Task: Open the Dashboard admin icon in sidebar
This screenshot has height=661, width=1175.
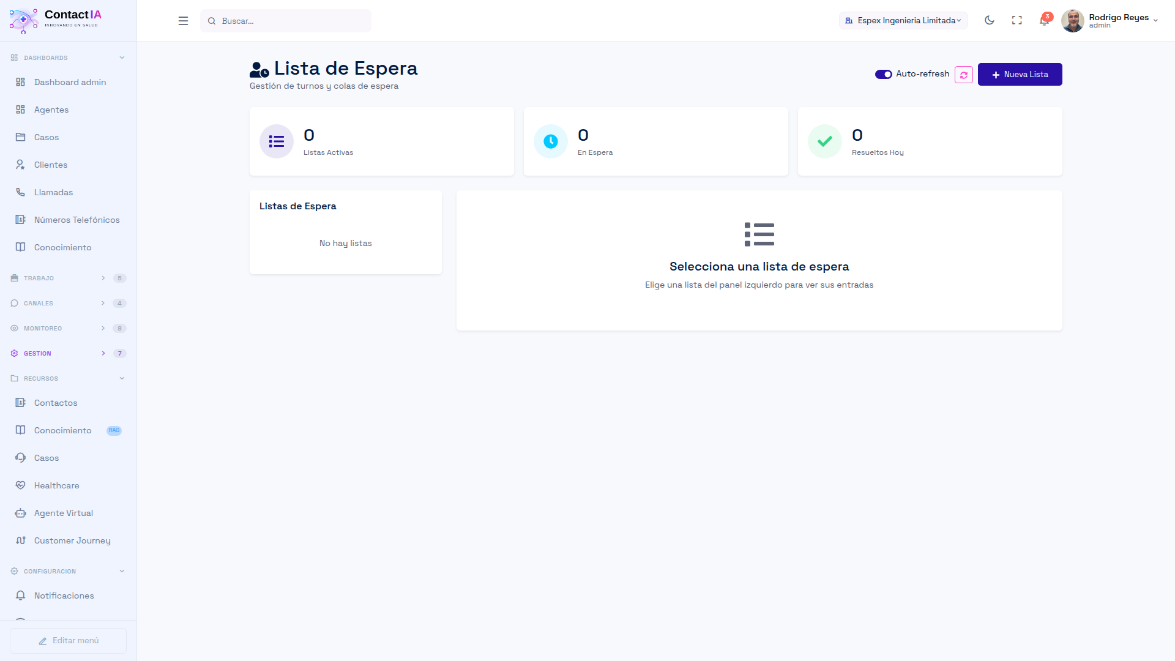Action: coord(21,82)
